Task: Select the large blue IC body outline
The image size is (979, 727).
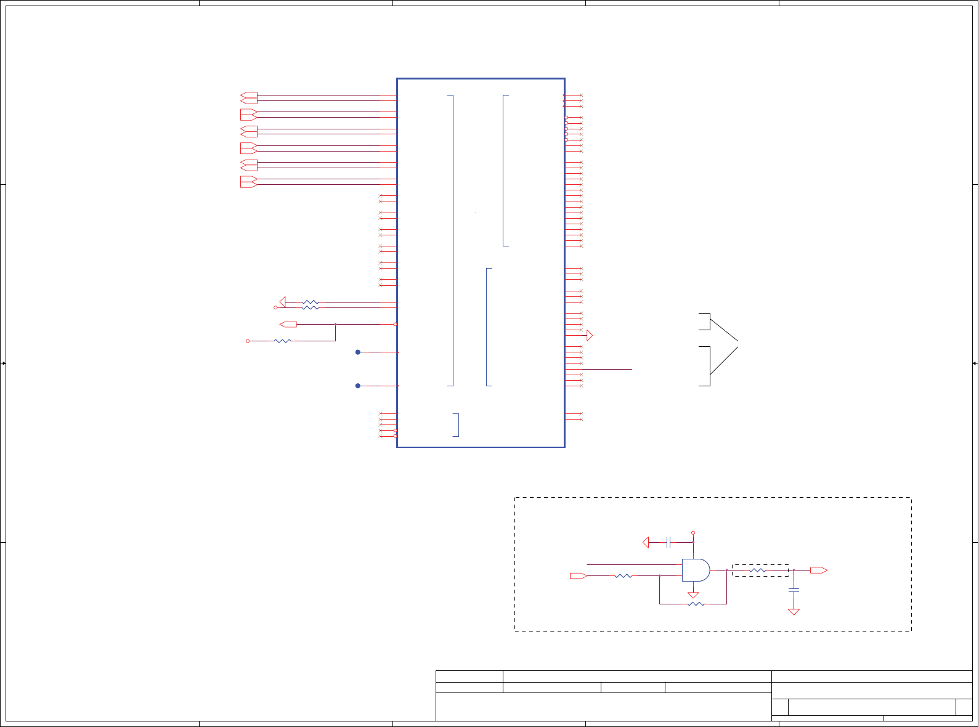Action: pyautogui.click(x=481, y=262)
